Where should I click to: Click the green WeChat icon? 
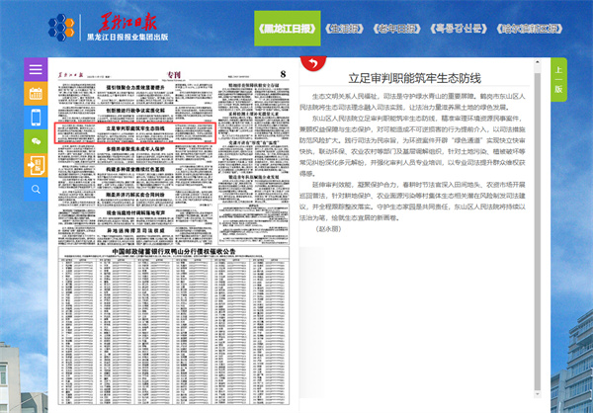(37, 141)
